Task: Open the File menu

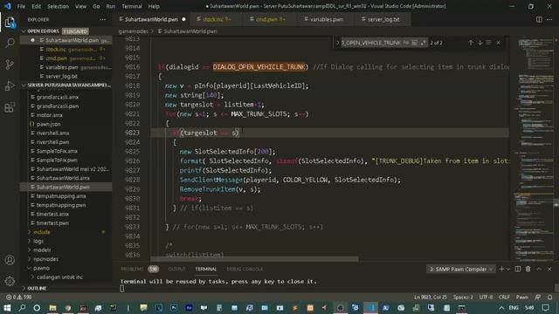Action: tap(21, 6)
